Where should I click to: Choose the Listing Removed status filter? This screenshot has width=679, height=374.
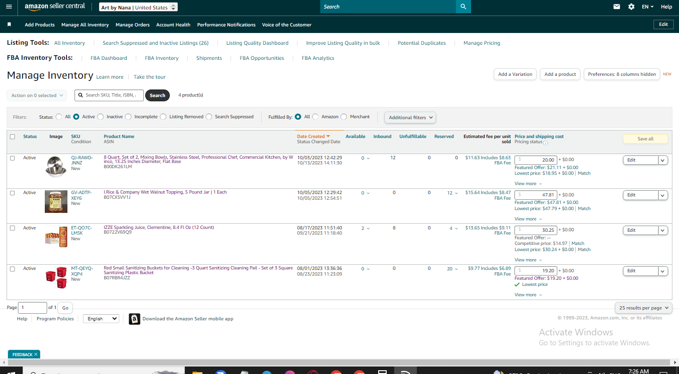(163, 117)
